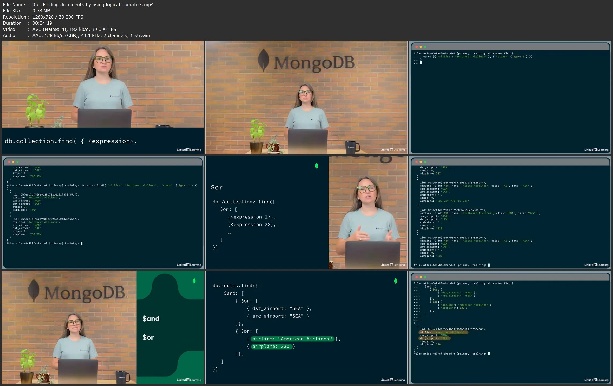This screenshot has width=613, height=386.
Task: Click the green dot in the Alaska Airlines terminal
Action: pos(425,162)
